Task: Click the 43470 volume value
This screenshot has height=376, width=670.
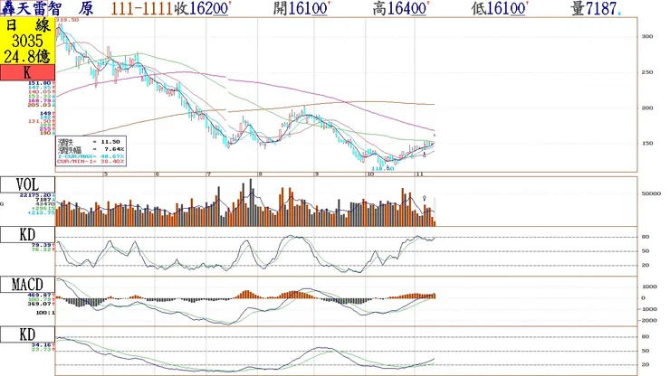Action: click(44, 203)
